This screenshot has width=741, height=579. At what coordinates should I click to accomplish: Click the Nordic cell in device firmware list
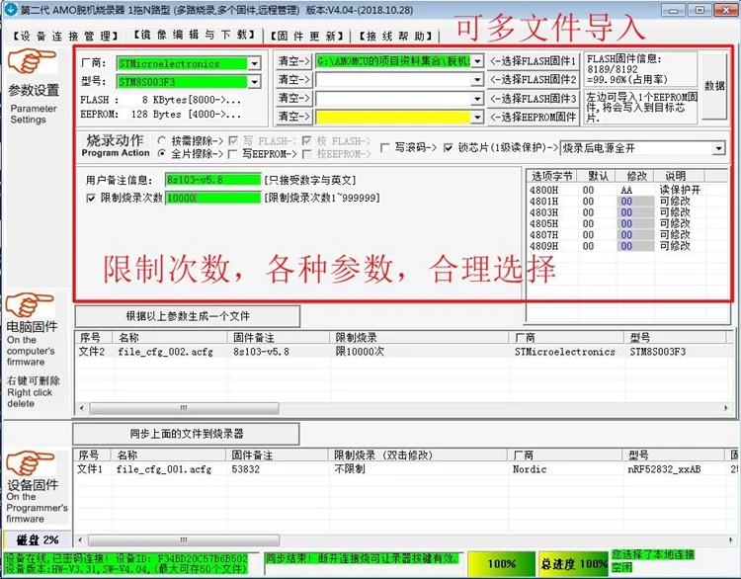pos(530,469)
